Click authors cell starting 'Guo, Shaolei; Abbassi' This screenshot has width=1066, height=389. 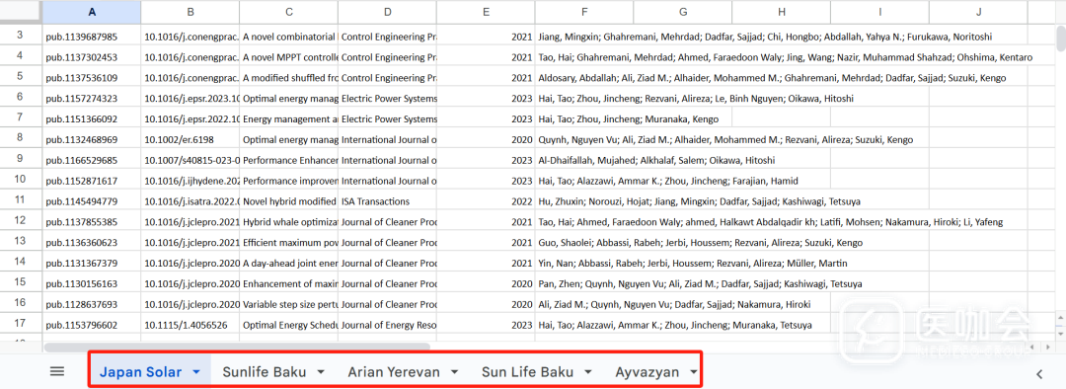700,243
